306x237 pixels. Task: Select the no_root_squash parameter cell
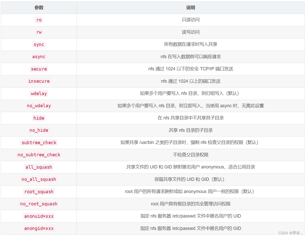[x=39, y=204]
